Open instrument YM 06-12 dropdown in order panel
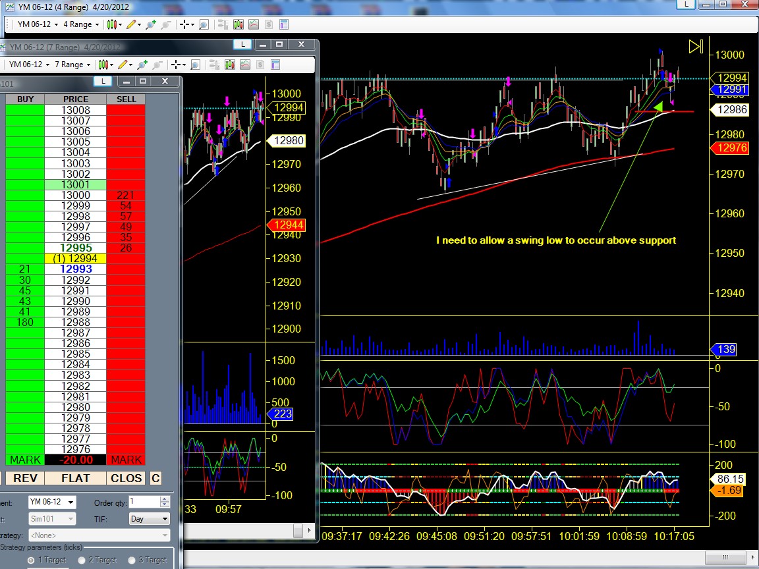 click(52, 502)
